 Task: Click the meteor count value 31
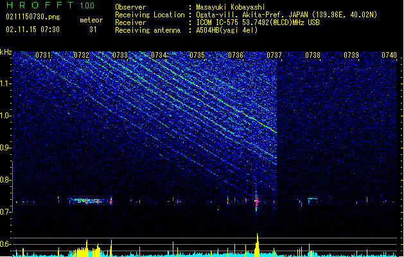click(x=93, y=30)
